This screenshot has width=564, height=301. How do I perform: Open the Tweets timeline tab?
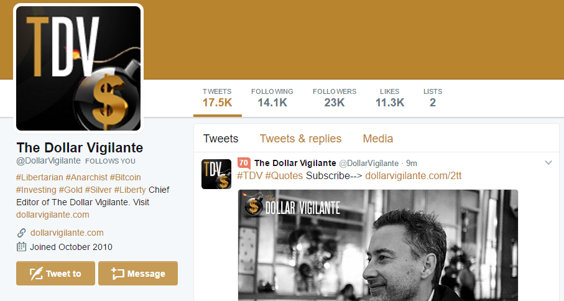221,139
